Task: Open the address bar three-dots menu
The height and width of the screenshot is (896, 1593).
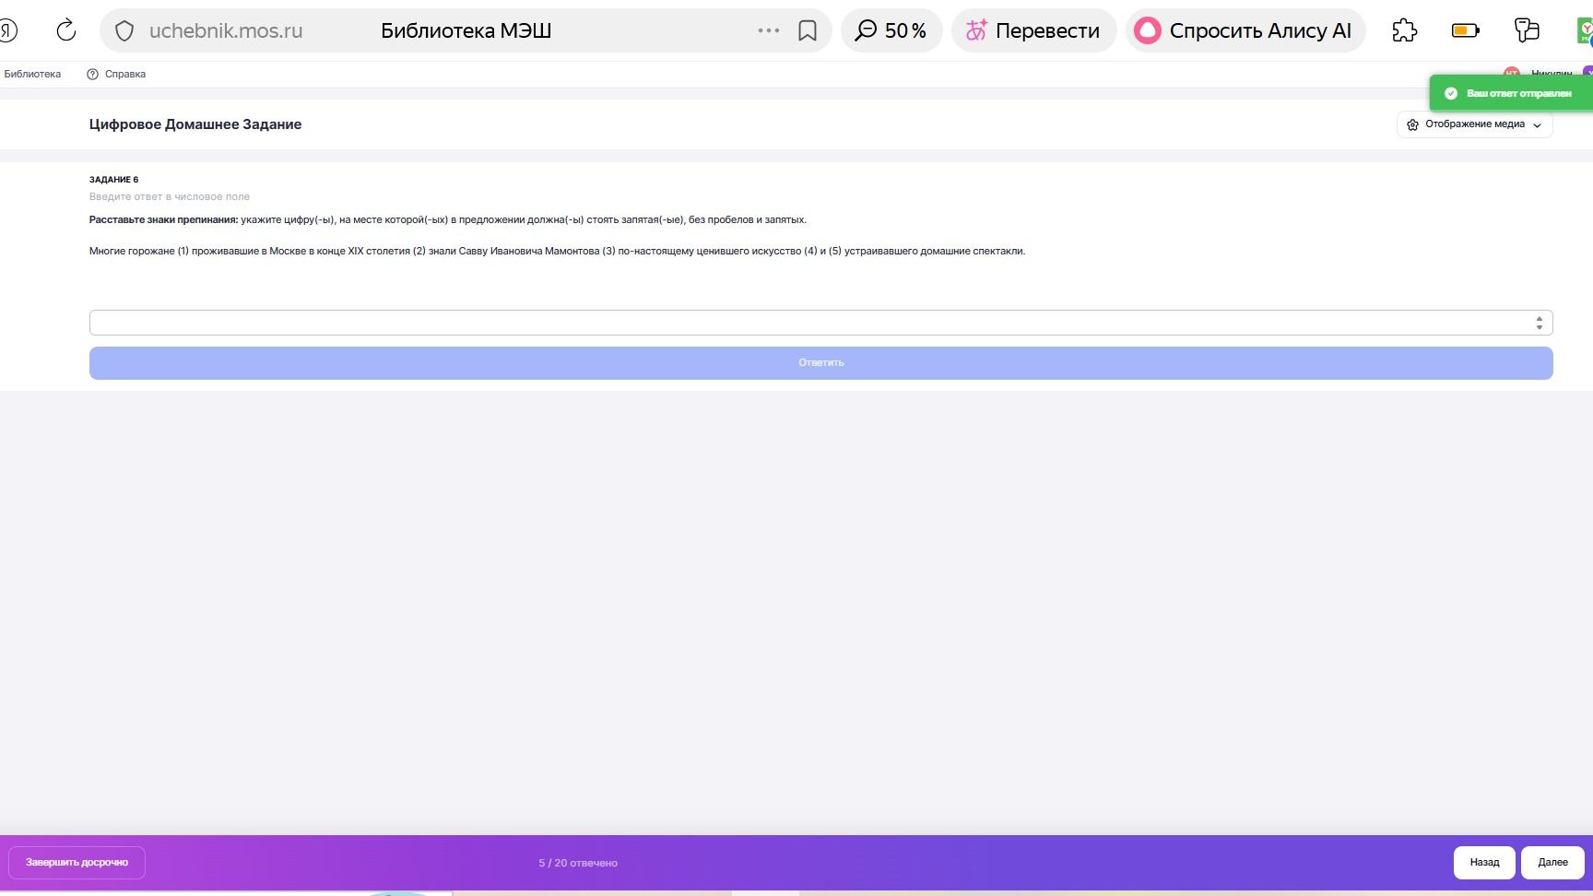Action: (x=768, y=30)
